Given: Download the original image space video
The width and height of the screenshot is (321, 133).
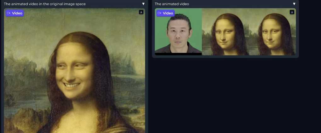Looking at the screenshot, I should pyautogui.click(x=141, y=12).
